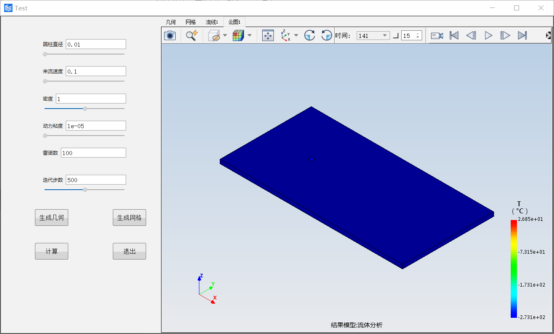Click the 动力粘度 input field
This screenshot has height=334, width=554.
[96, 126]
